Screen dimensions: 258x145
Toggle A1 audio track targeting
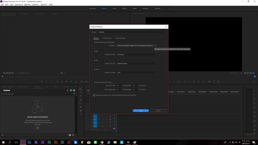point(95,116)
